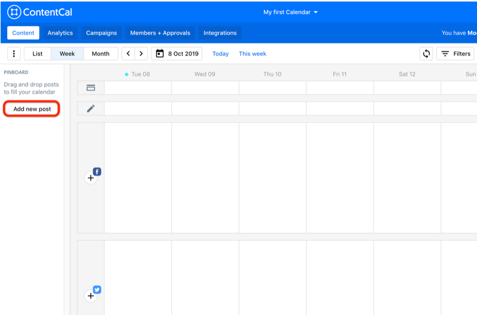Go to the Campaigns tab

[x=101, y=33]
